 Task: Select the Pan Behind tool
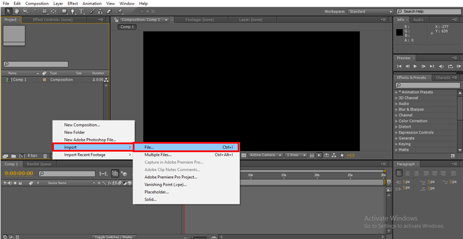pos(53,11)
